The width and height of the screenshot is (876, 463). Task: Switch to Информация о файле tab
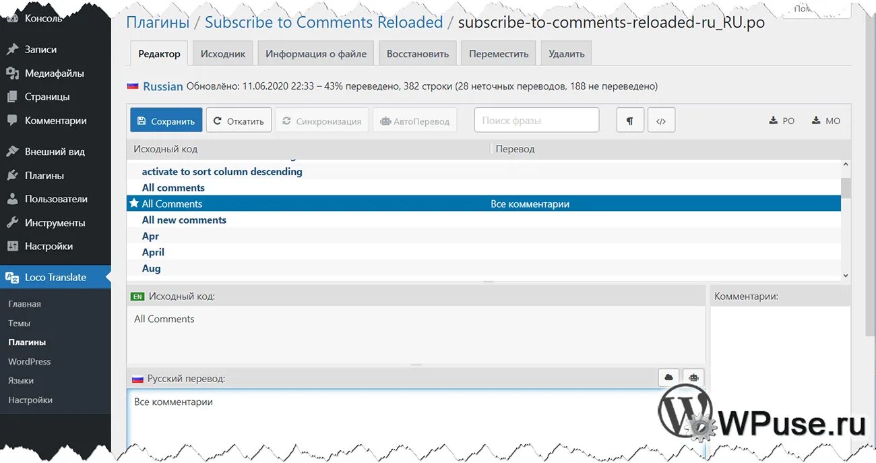point(316,54)
